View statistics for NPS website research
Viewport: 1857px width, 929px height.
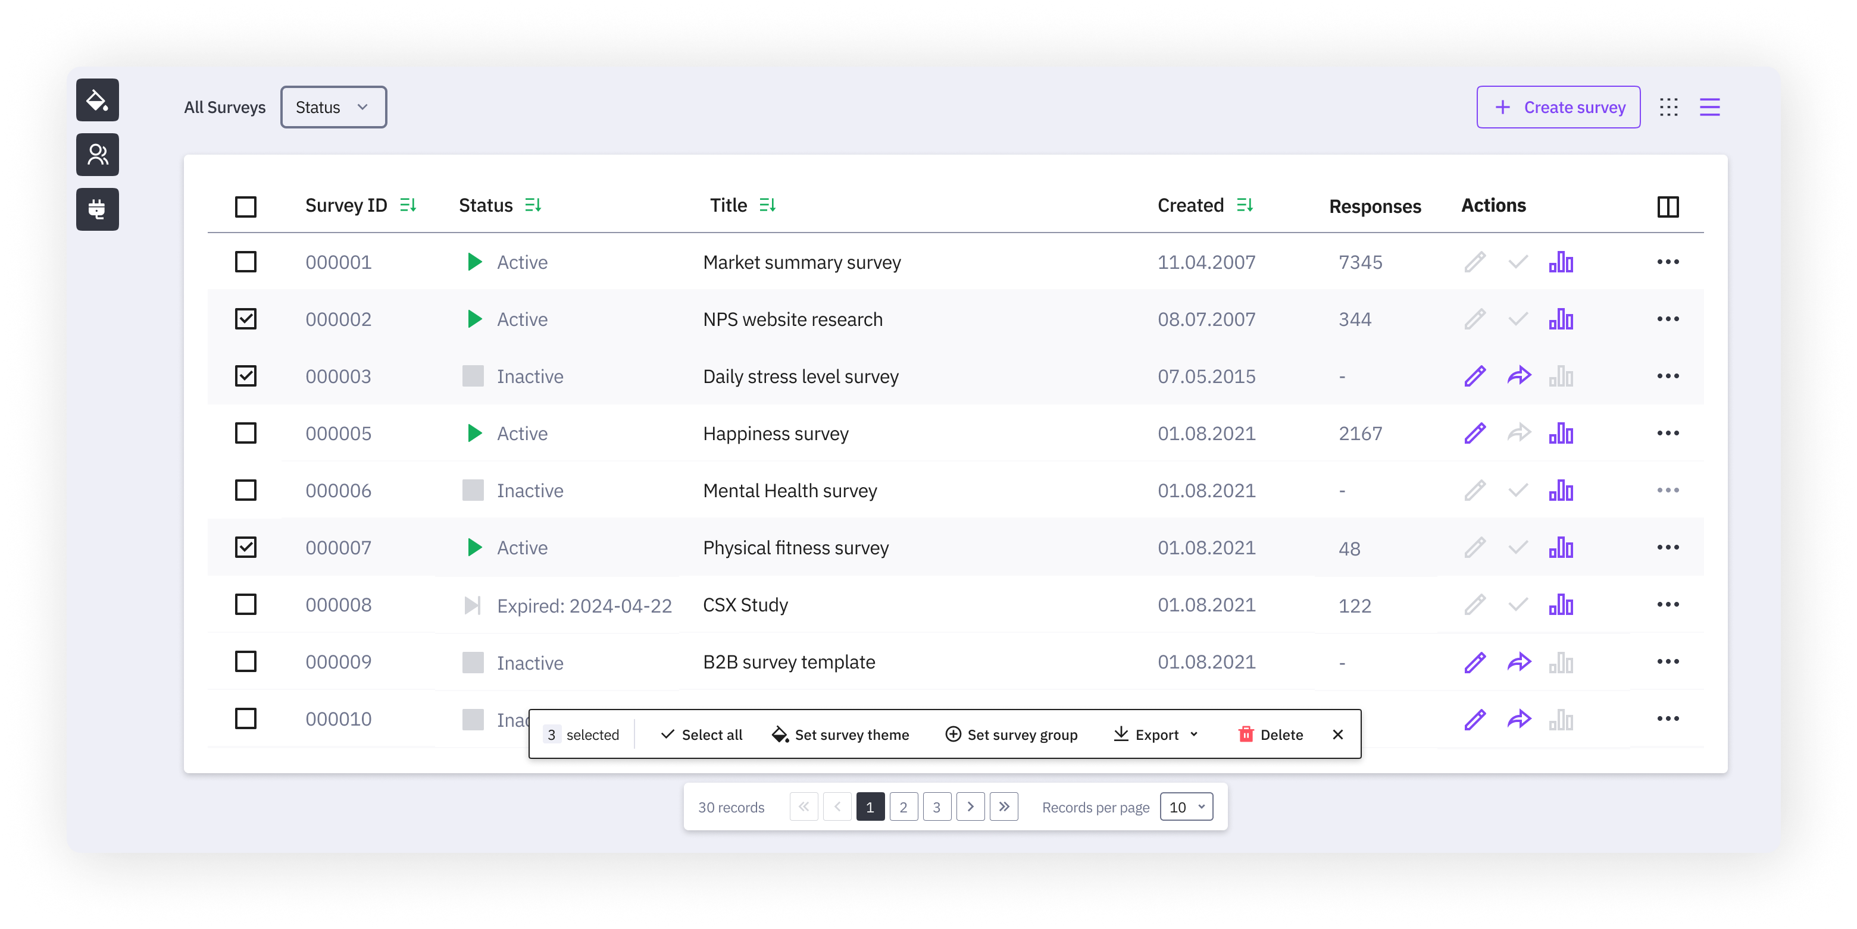click(1561, 319)
